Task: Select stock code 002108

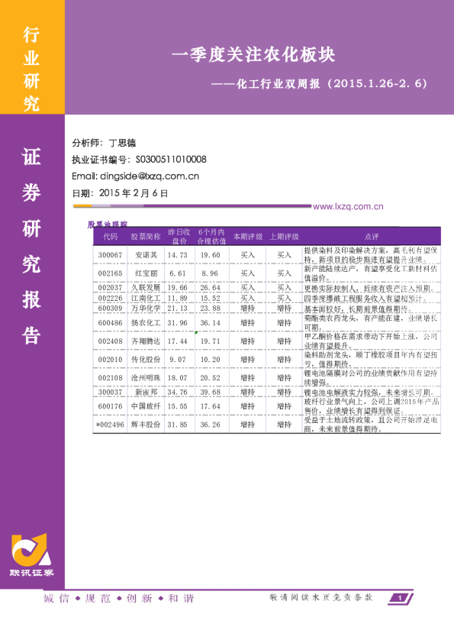Action: click(110, 378)
